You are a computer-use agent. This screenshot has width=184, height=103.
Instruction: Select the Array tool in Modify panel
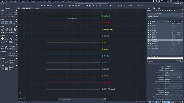point(16,37)
